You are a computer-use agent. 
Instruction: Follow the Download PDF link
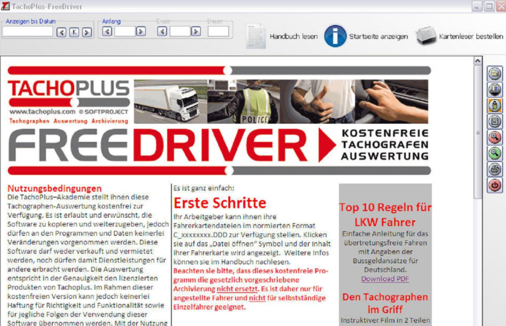385,279
